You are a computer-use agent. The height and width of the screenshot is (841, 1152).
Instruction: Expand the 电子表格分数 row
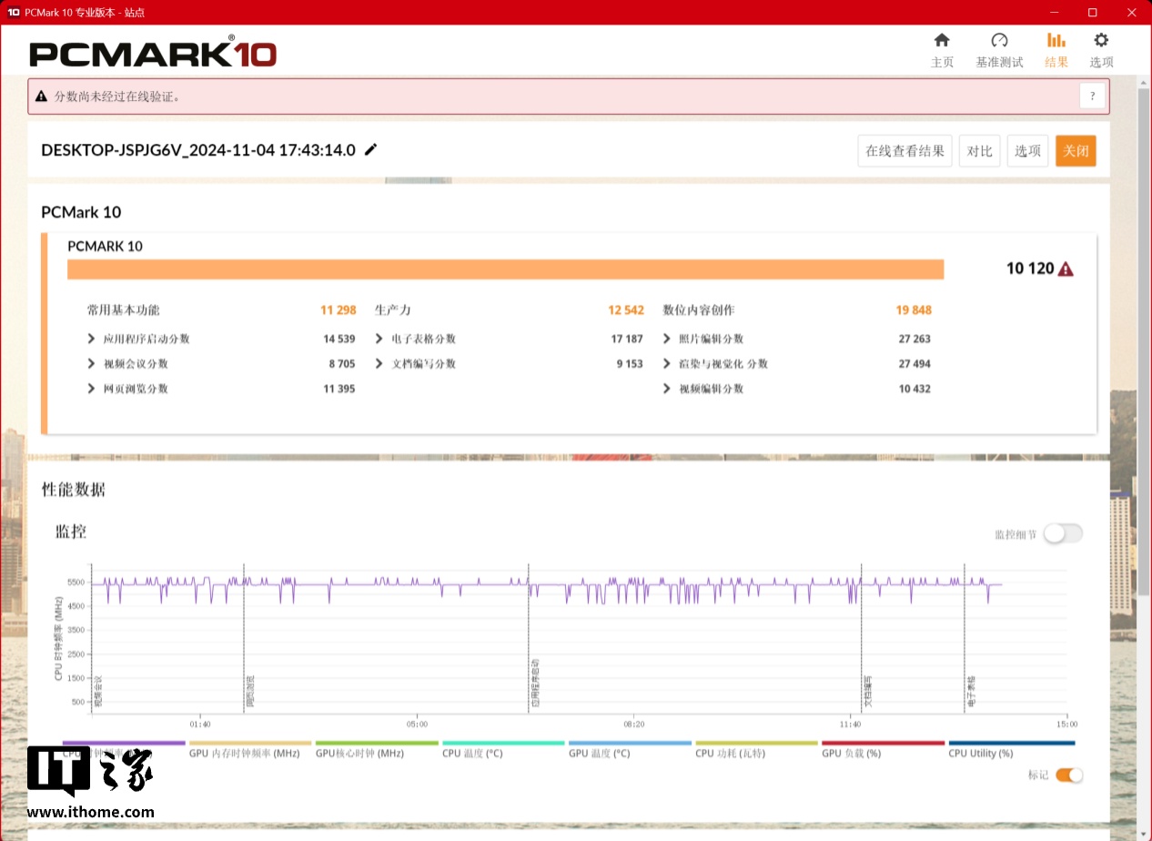pos(379,339)
